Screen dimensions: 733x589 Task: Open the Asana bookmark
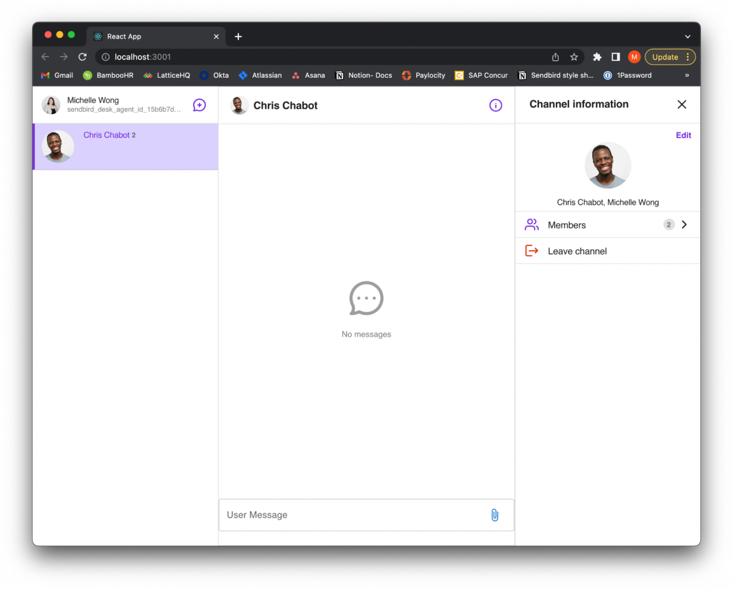[308, 75]
